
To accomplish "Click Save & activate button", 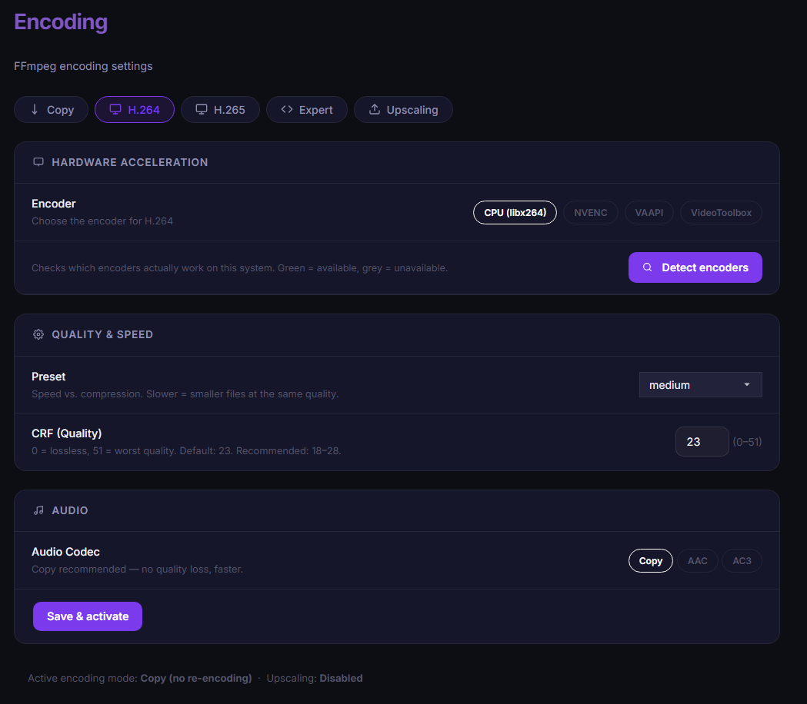I will [x=88, y=616].
